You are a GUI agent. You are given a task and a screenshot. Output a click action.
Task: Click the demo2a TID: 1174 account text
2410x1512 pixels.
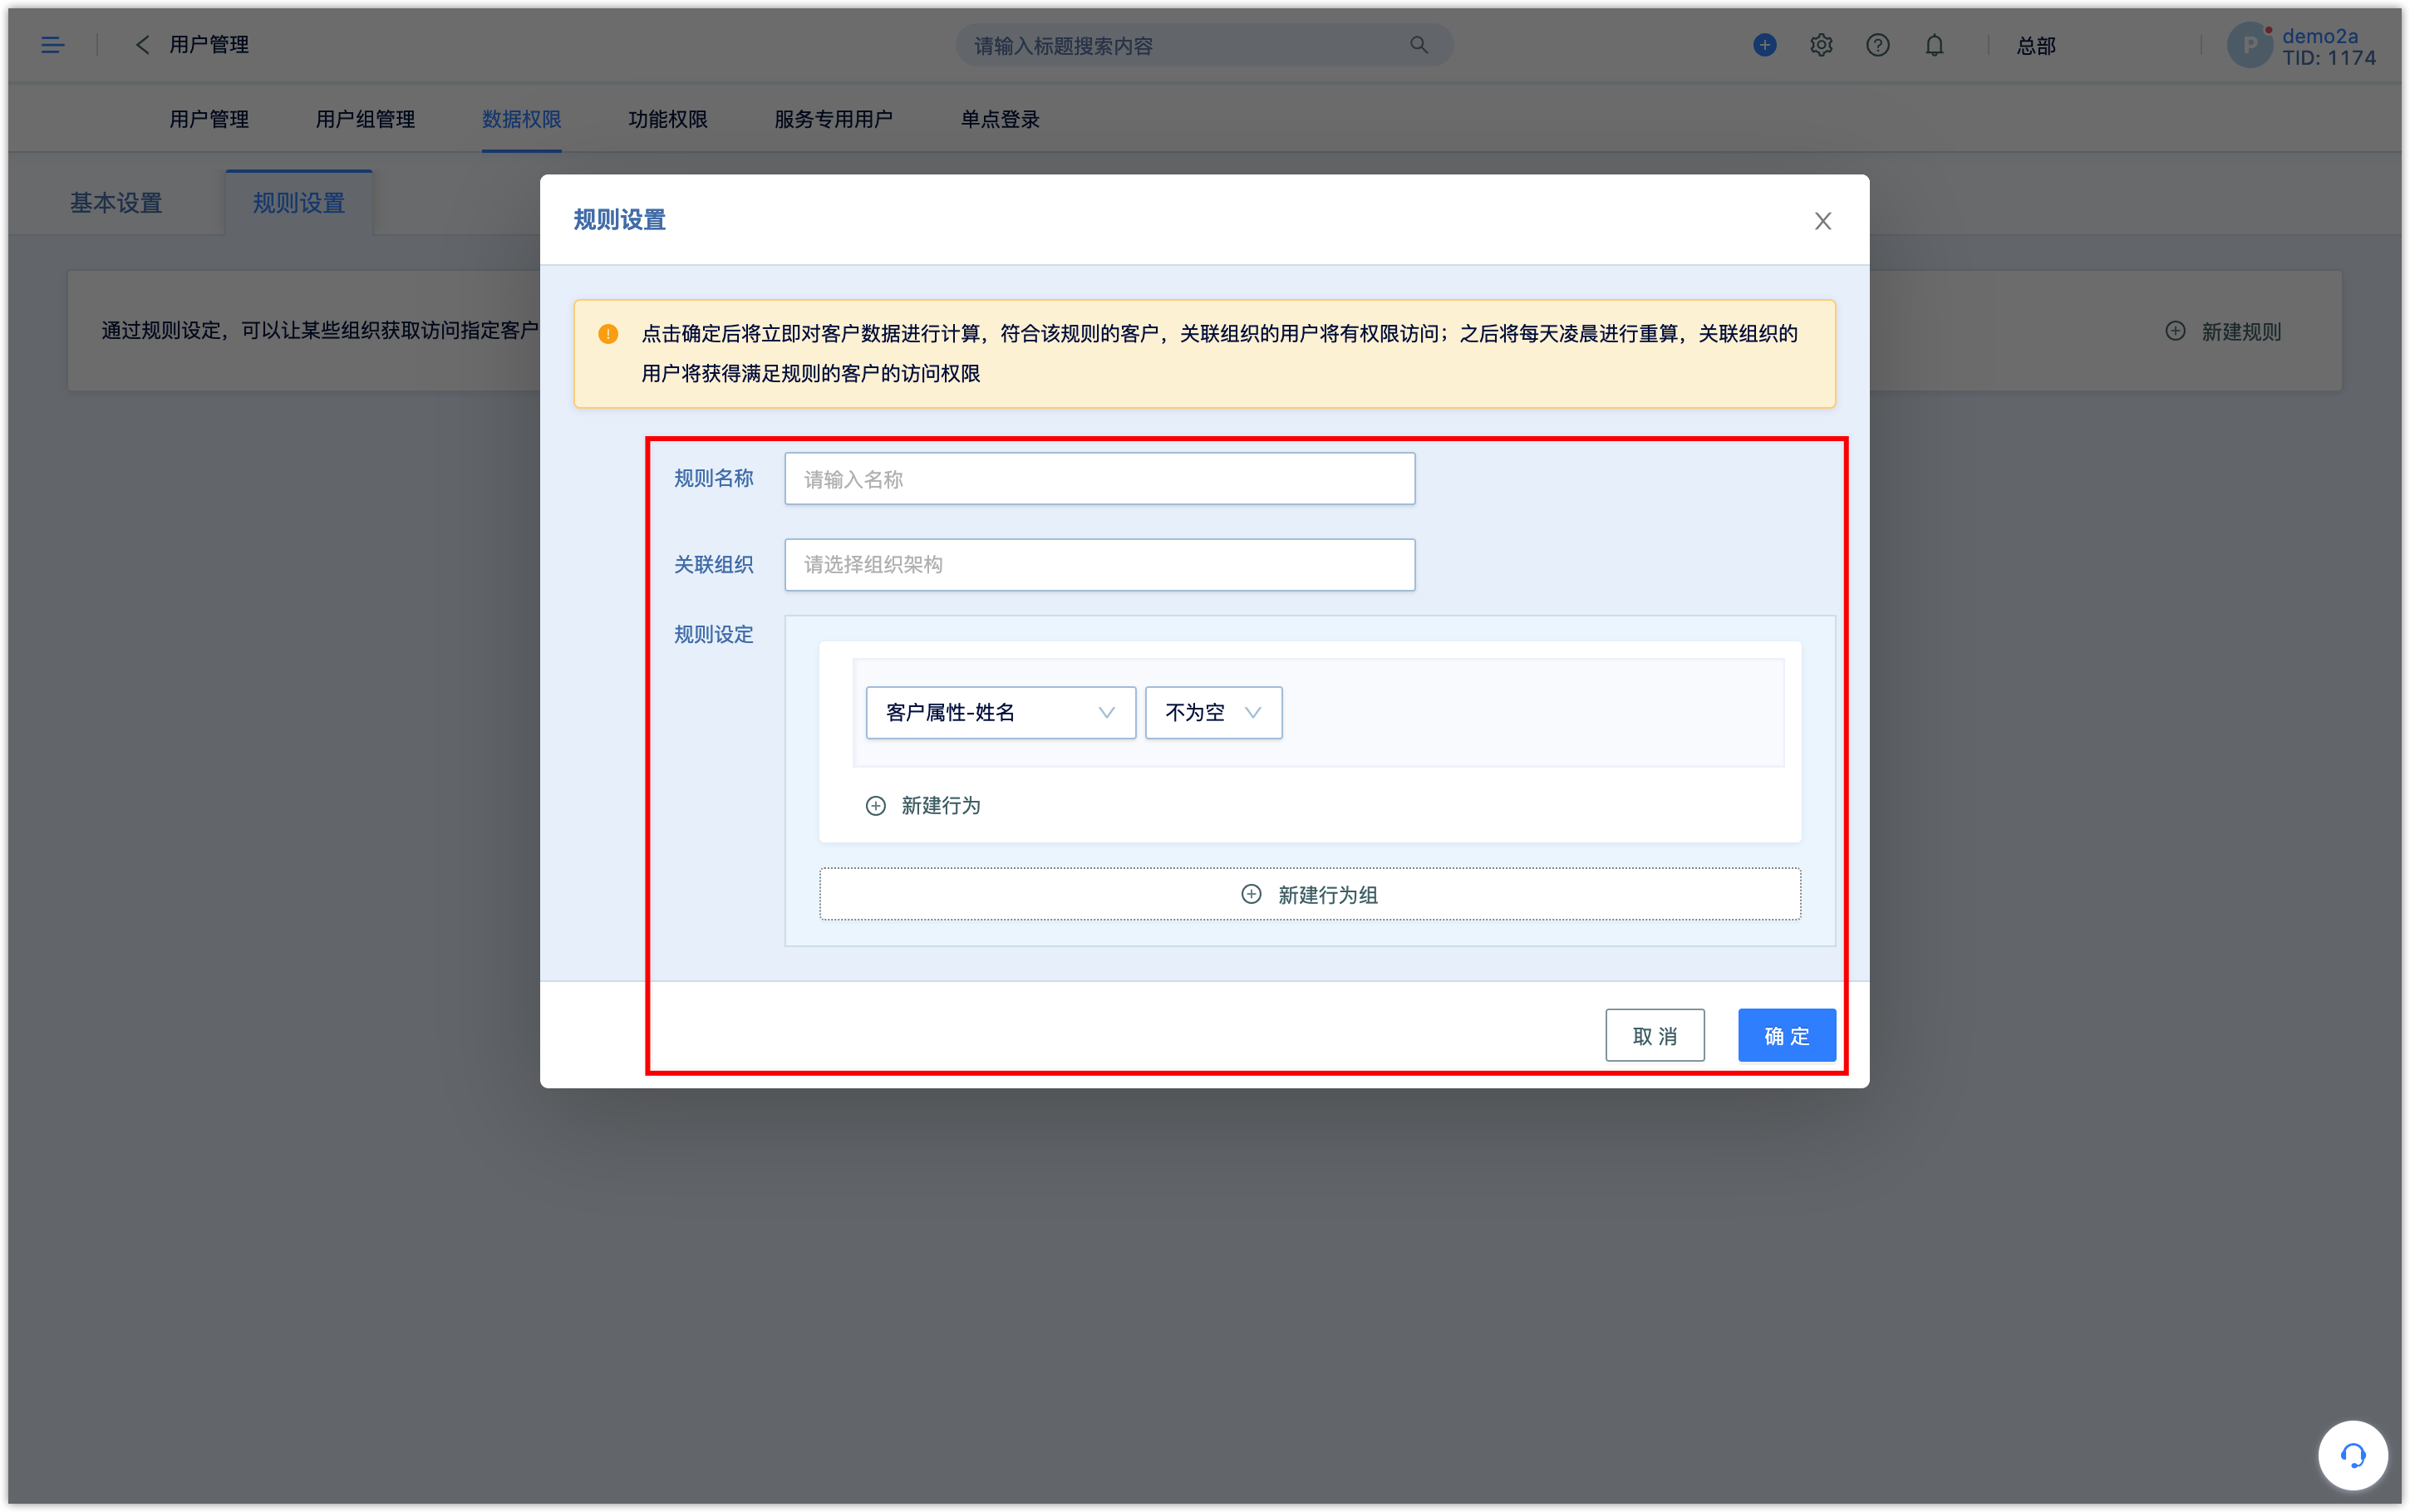[2328, 47]
